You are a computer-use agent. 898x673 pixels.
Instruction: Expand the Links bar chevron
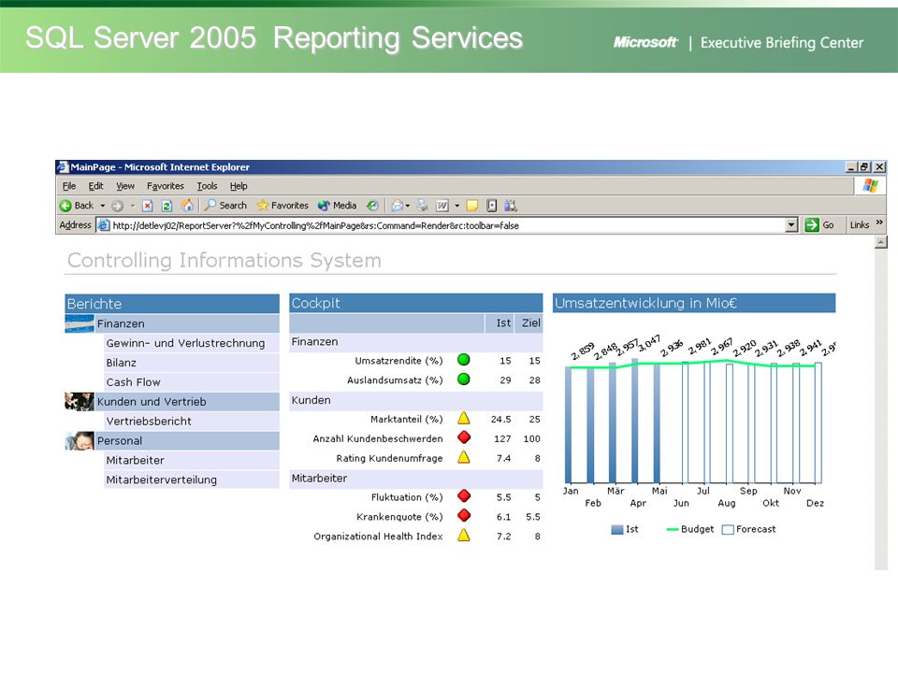879,222
